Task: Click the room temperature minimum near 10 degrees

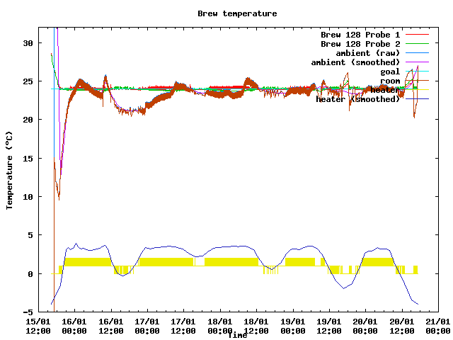Action: [x=59, y=199]
